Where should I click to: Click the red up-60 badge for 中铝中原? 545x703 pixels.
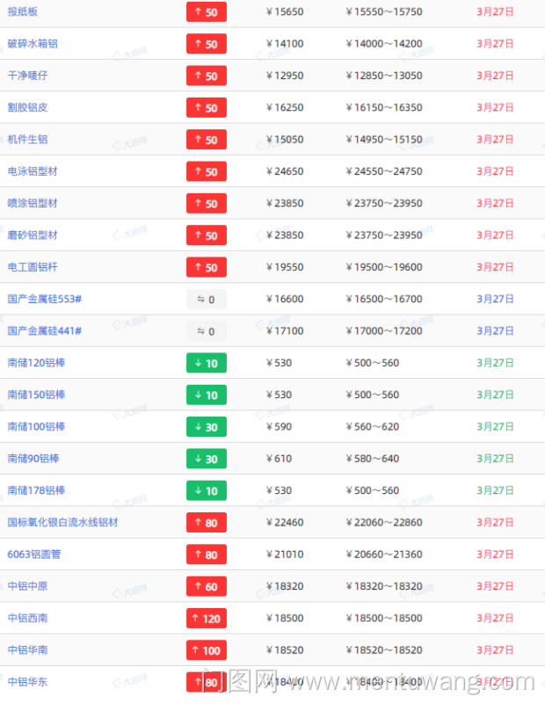click(x=207, y=586)
